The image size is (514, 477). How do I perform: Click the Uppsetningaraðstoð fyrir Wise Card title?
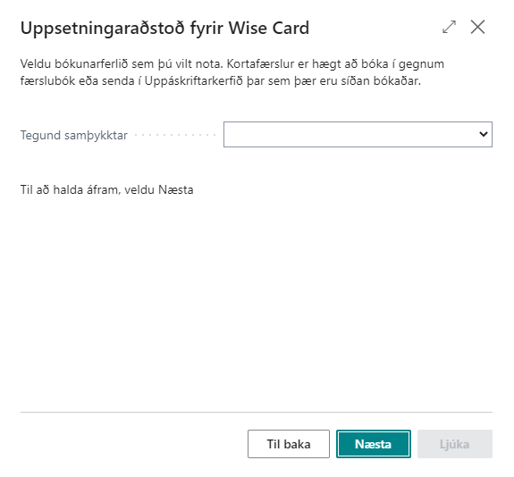164,28
